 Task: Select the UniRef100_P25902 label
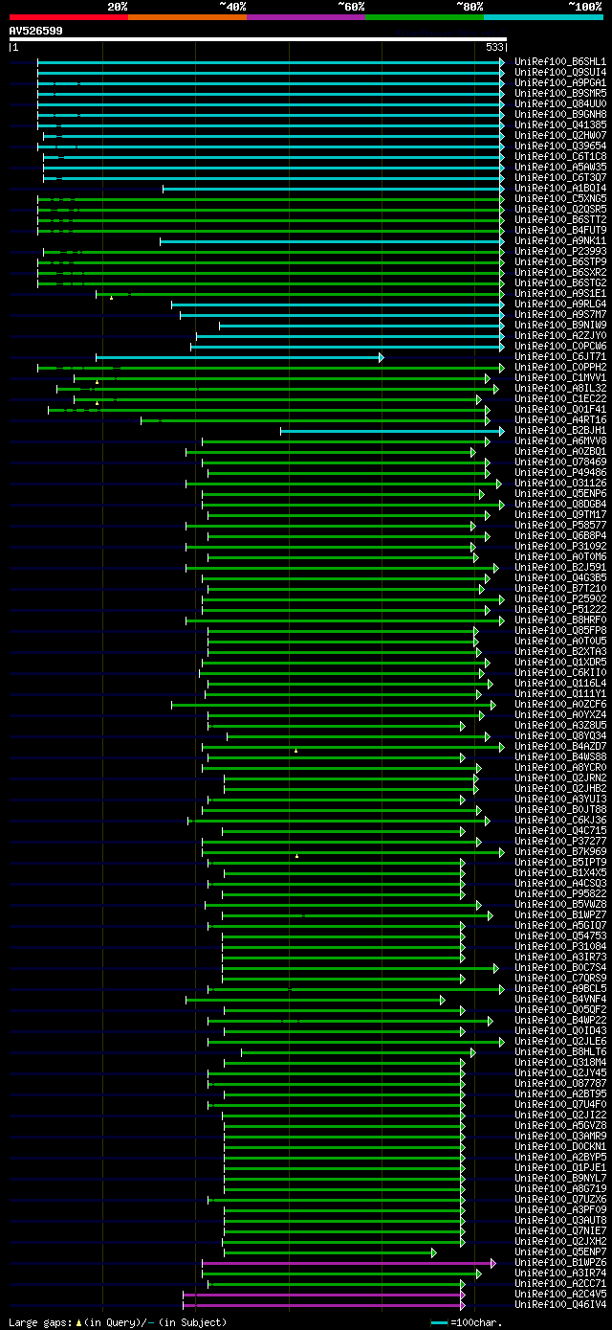560,599
